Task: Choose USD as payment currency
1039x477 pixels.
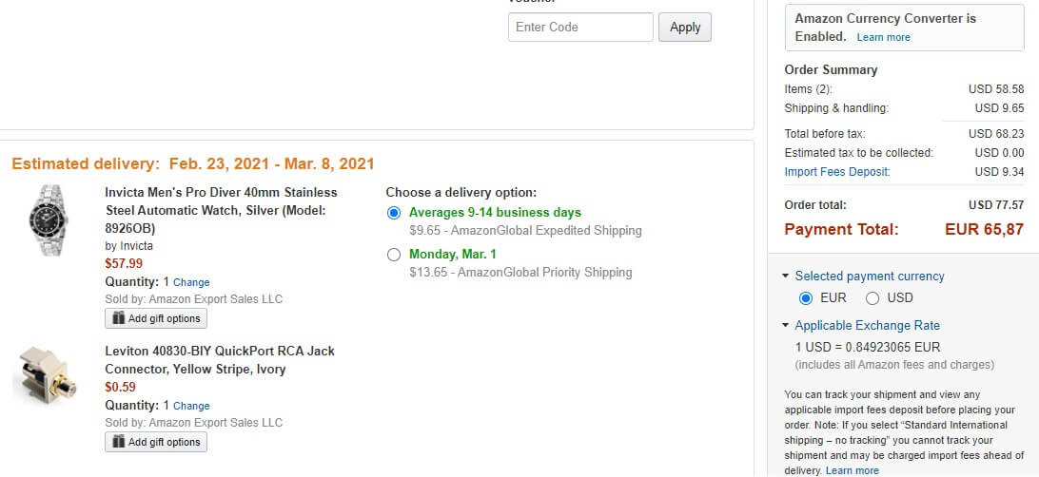Action: (872, 298)
